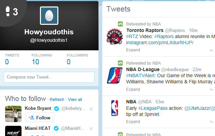The height and width of the screenshot is (136, 215).
Task: Open the @NBA handle
Action: [144, 102]
